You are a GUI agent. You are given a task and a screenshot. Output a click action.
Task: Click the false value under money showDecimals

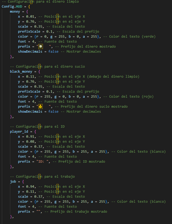(x=53, y=52)
